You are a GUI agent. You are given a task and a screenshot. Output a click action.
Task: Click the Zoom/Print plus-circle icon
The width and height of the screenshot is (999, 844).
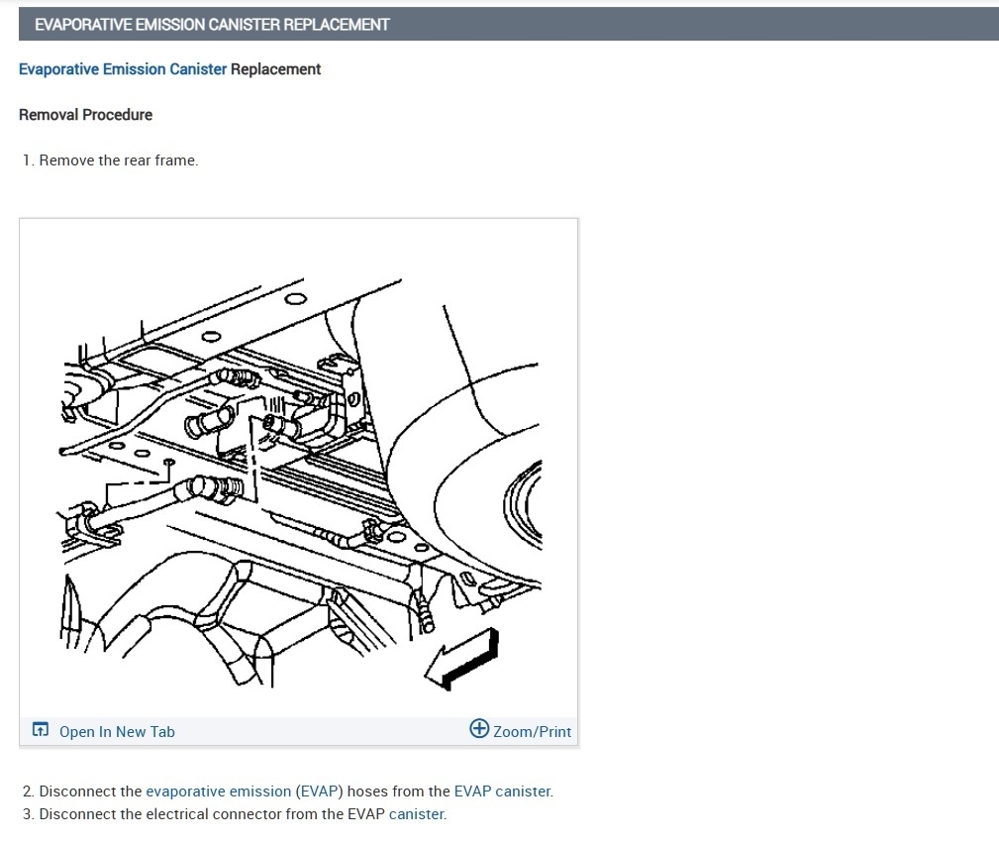tap(479, 728)
